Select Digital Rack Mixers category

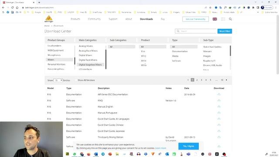tap(88, 60)
